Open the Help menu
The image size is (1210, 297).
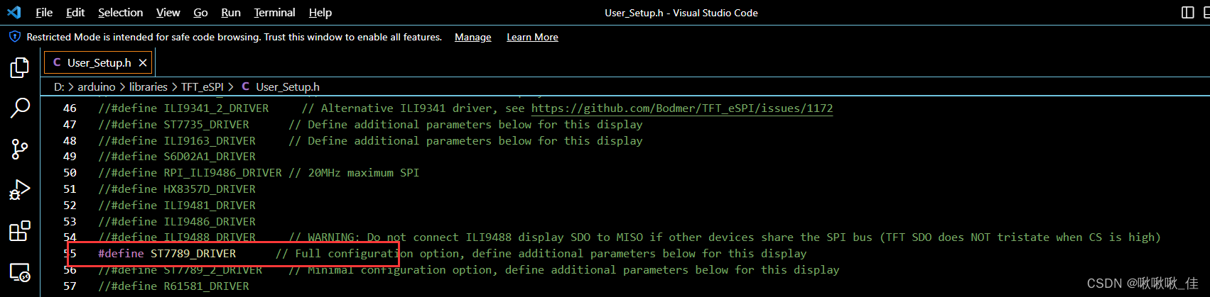tap(320, 13)
